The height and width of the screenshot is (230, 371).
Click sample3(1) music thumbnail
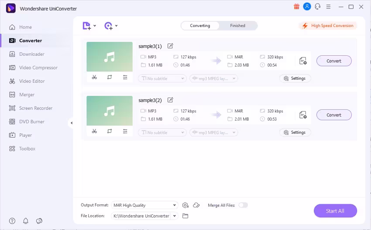pos(110,57)
